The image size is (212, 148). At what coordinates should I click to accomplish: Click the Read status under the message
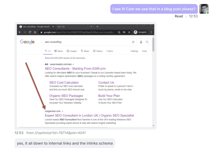click(179, 16)
